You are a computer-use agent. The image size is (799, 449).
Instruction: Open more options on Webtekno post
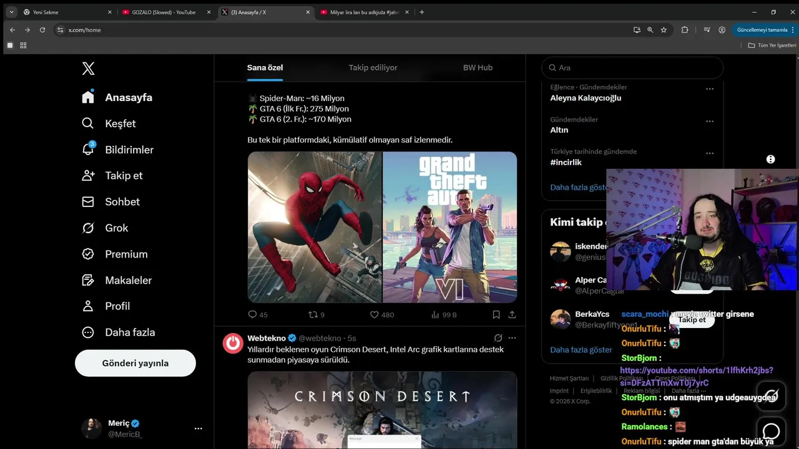point(512,338)
